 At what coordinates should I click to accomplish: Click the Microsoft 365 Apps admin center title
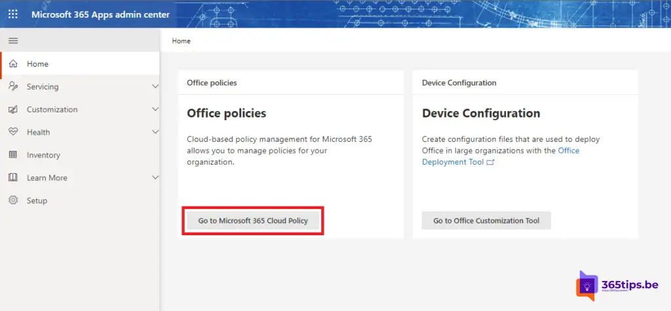pyautogui.click(x=100, y=14)
